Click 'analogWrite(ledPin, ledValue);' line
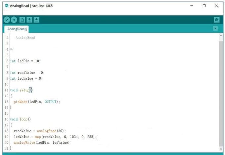225x155 pixels. click(x=43, y=143)
